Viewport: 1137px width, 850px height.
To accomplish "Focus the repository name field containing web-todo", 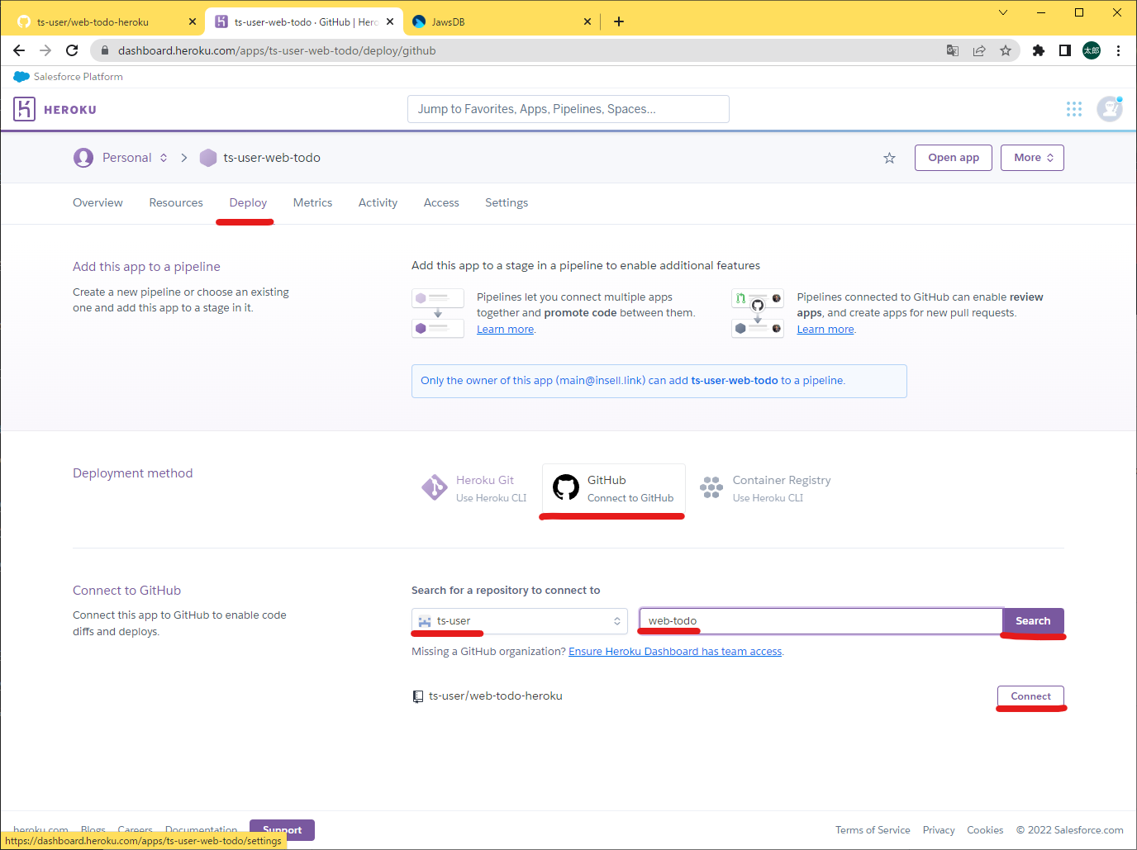I will (821, 621).
